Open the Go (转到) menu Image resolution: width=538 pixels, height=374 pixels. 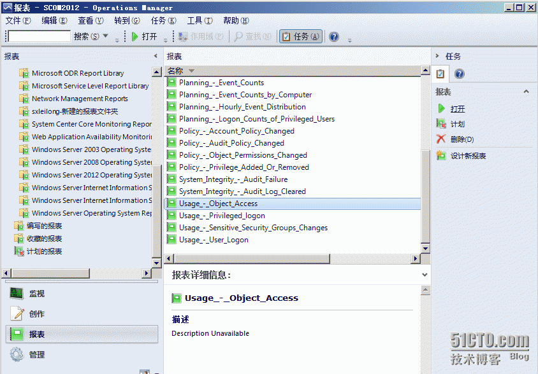click(x=127, y=20)
